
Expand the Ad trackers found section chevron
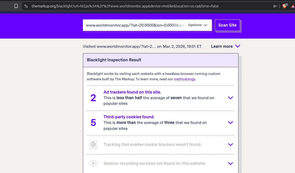pyautogui.click(x=230, y=98)
